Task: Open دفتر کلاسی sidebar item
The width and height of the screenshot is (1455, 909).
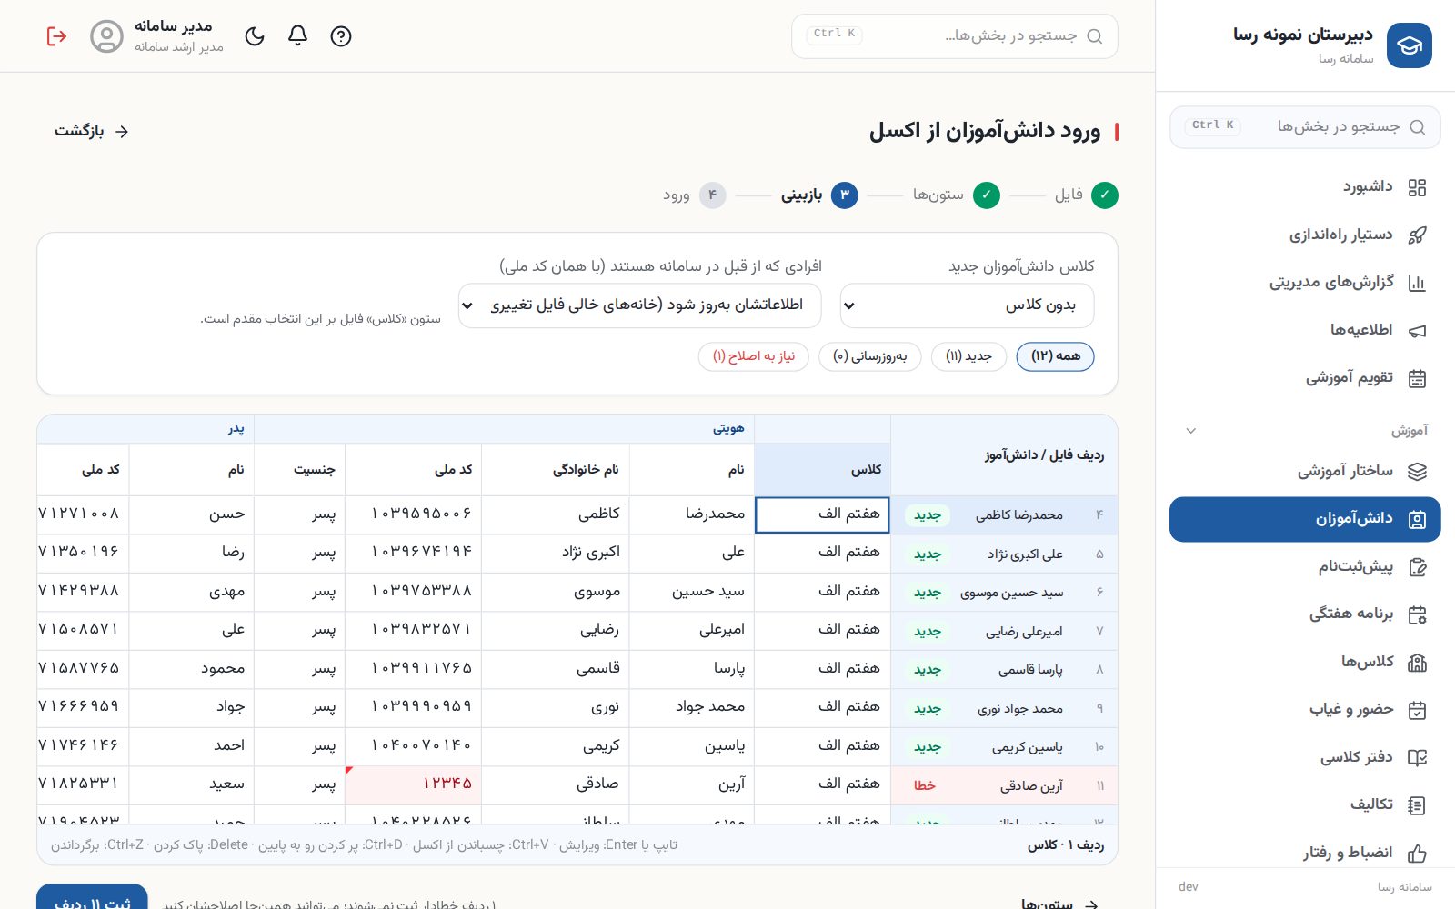Action: (1305, 757)
